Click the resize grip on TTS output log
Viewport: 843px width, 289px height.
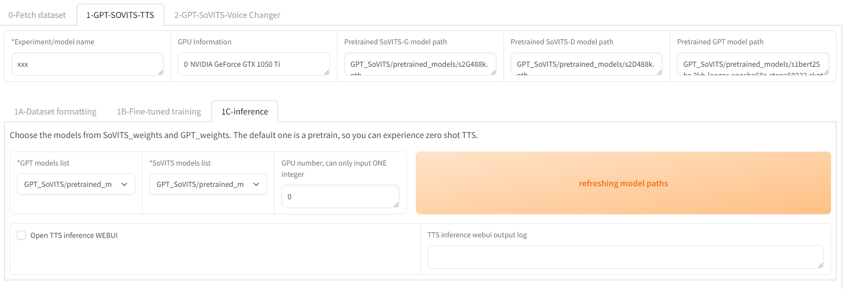(x=821, y=265)
